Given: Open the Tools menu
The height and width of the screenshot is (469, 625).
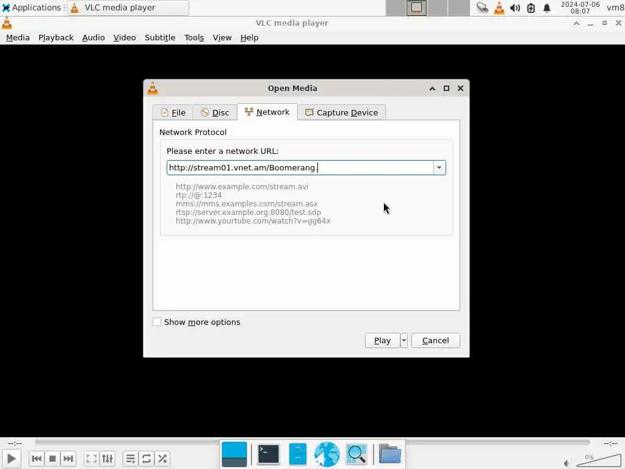Looking at the screenshot, I should pos(194,37).
